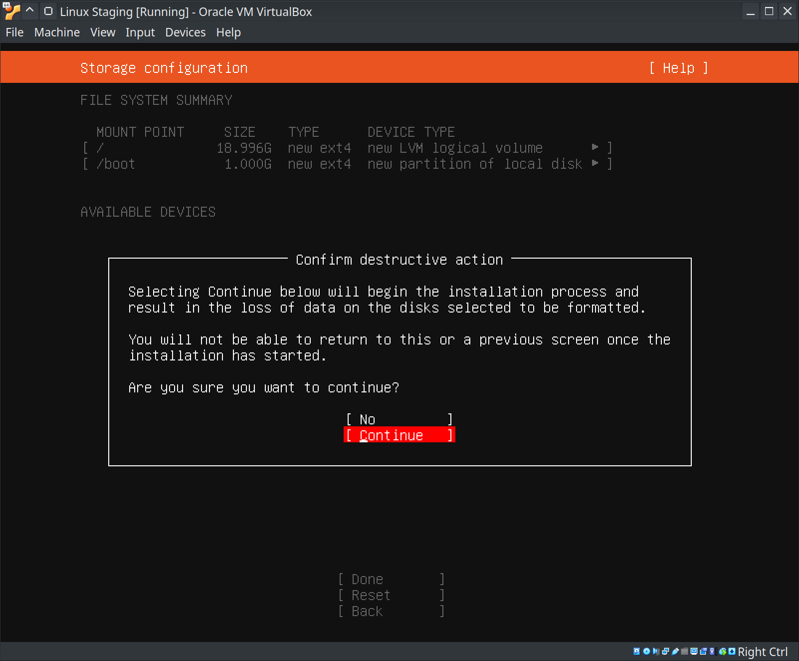
Task: Click the shared folders status icon
Action: (685, 651)
